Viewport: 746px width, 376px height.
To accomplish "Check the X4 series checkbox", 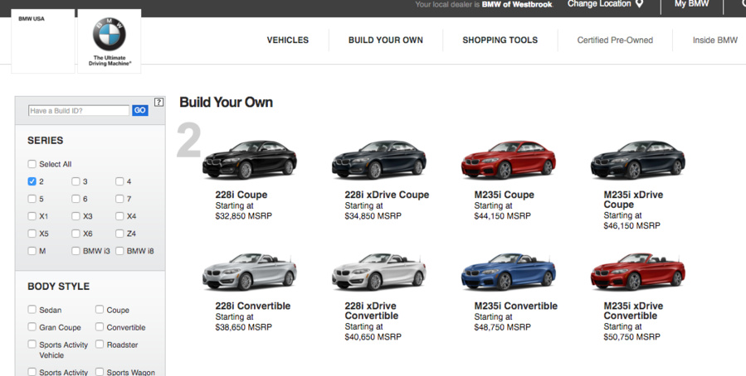I will (119, 216).
